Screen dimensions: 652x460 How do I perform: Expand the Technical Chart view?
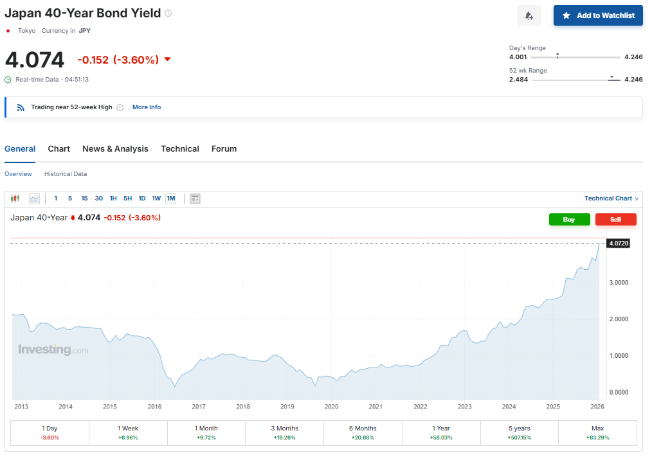[x=611, y=199]
